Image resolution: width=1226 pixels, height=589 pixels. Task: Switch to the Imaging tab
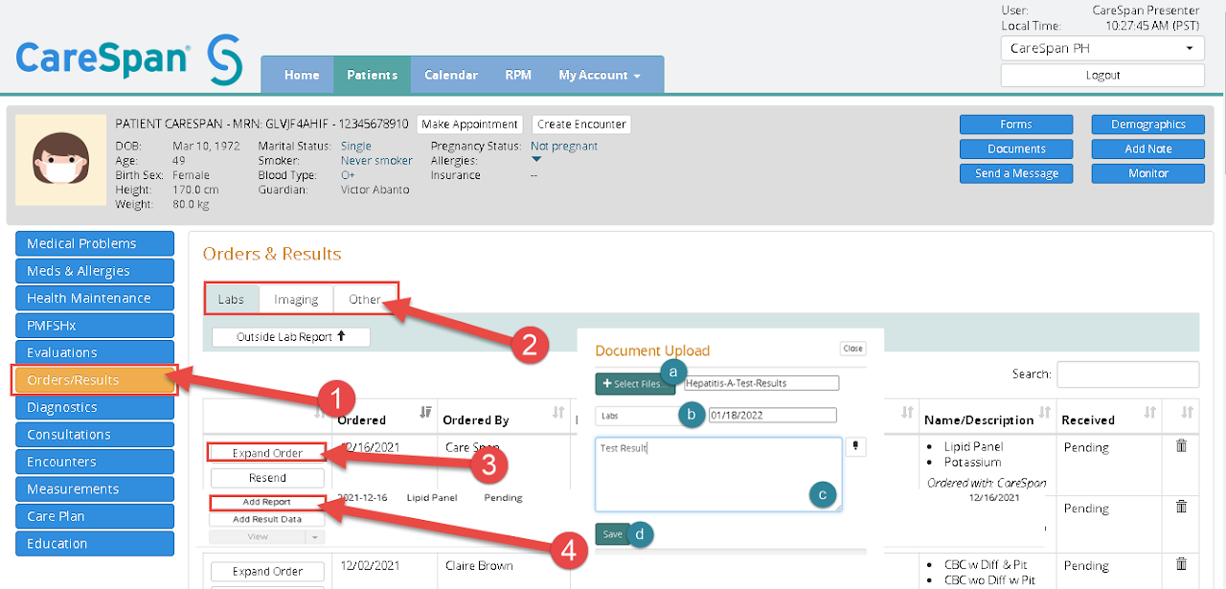pos(296,299)
